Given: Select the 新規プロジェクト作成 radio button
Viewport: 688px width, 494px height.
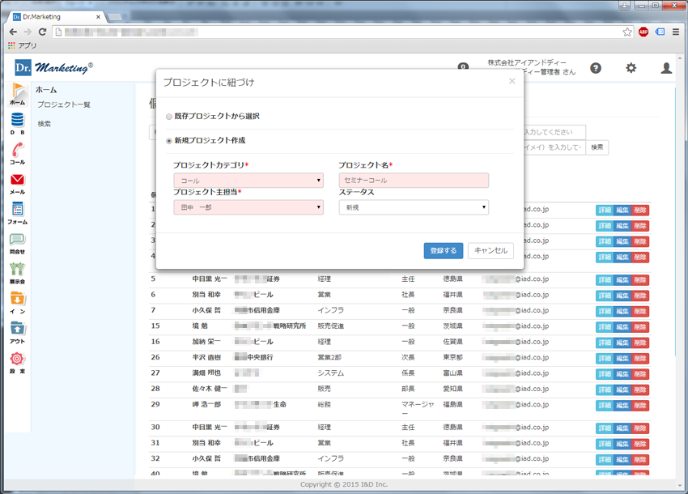Looking at the screenshot, I should pyautogui.click(x=169, y=141).
